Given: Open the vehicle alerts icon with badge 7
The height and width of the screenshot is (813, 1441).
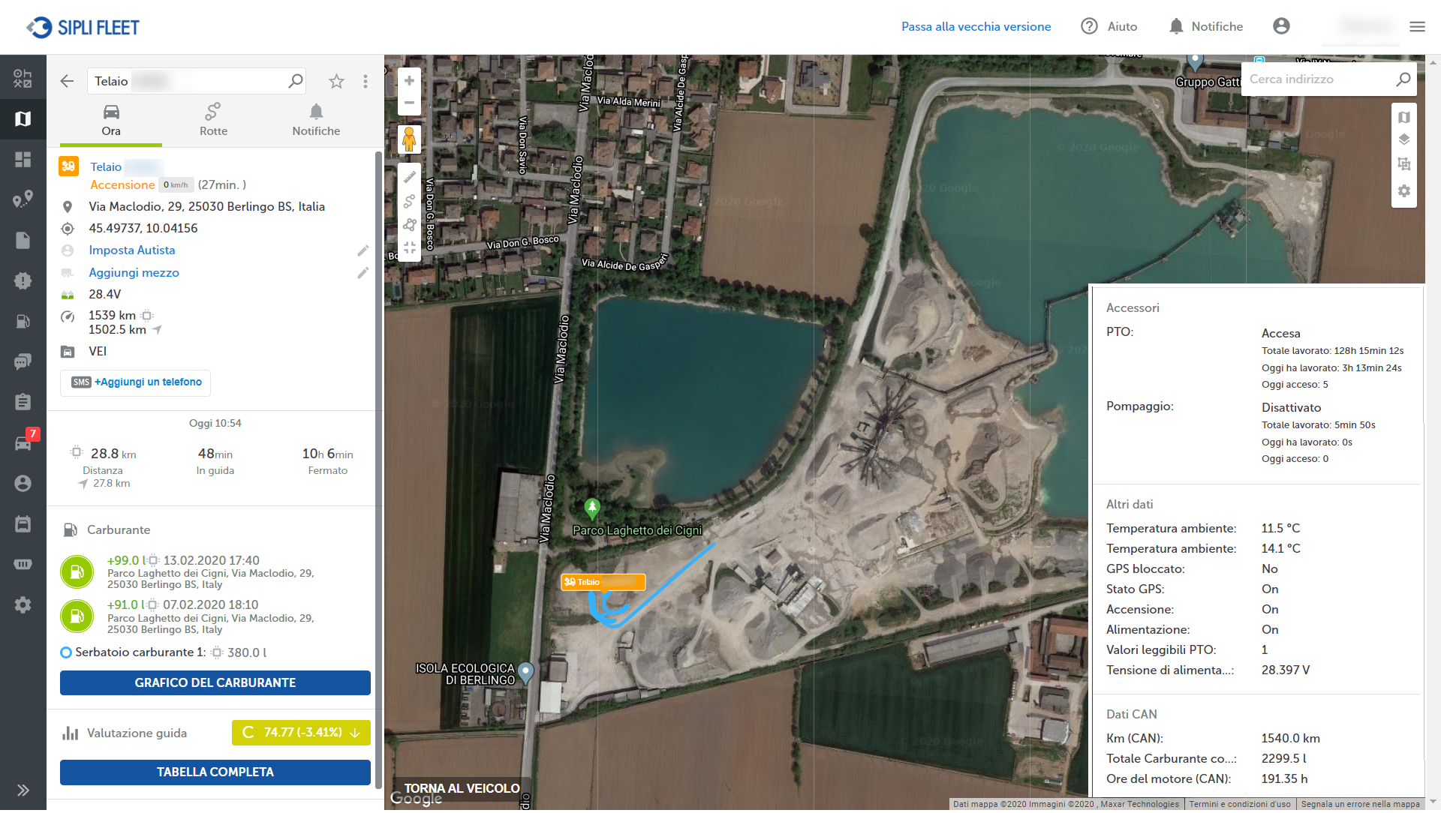Looking at the screenshot, I should (x=23, y=442).
